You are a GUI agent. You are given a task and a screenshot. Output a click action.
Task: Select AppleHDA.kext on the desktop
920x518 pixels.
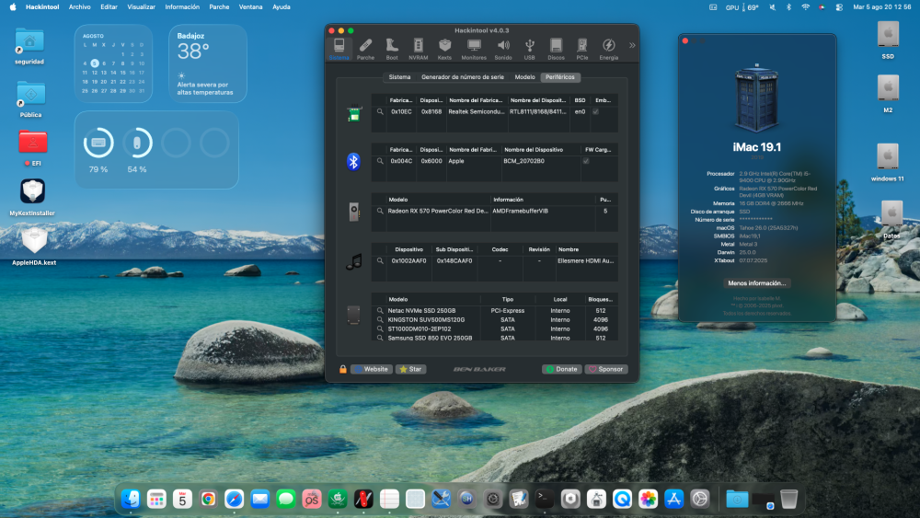34,247
